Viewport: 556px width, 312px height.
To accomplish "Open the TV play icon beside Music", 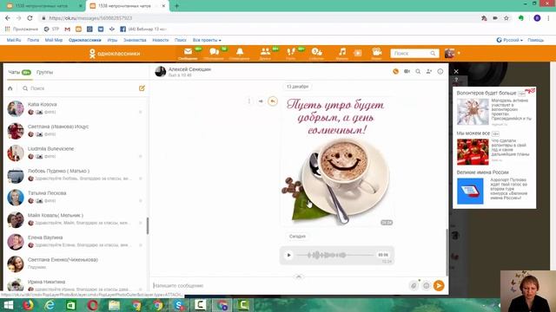I will pyautogui.click(x=358, y=53).
